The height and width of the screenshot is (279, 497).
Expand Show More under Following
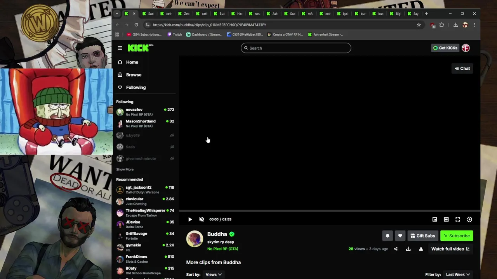125,169
